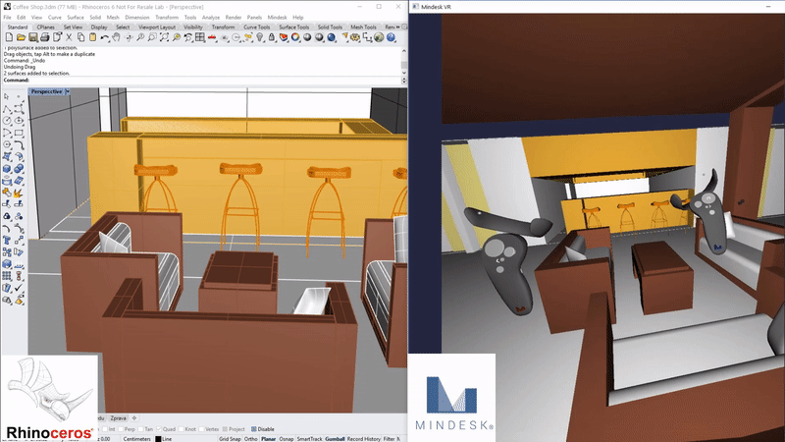Open the Render menu
785x442 pixels.
(x=234, y=18)
